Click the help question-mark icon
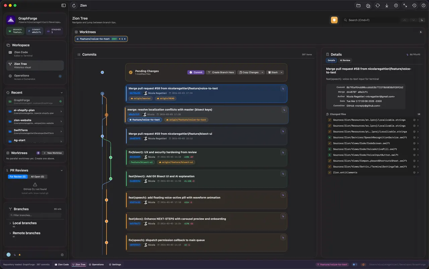This screenshot has height=269, width=429. point(423,5)
